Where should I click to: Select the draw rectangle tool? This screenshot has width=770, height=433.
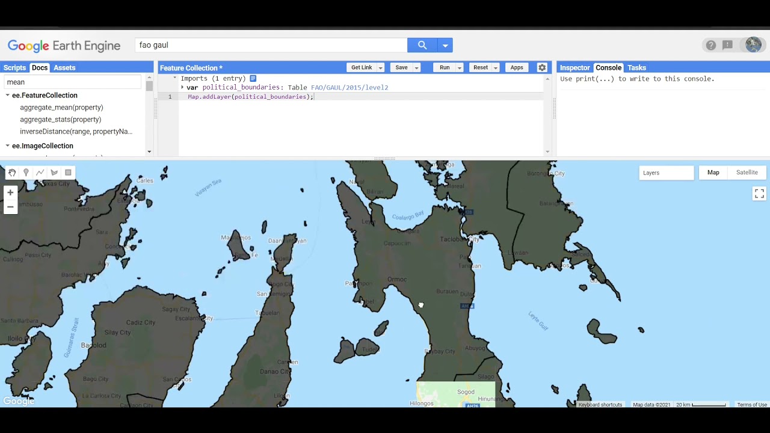point(68,173)
